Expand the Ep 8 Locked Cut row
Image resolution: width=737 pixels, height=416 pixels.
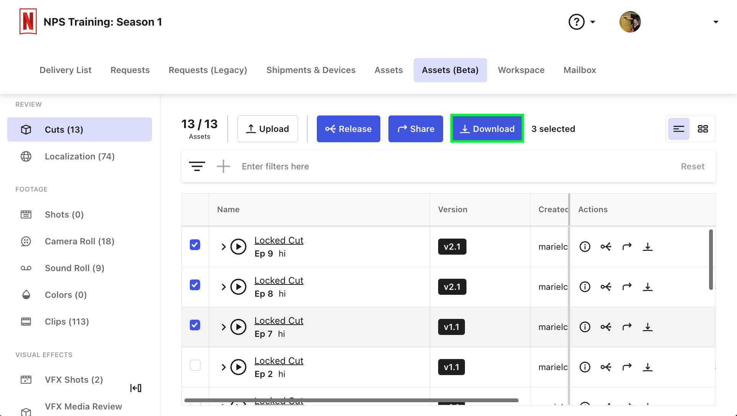224,286
